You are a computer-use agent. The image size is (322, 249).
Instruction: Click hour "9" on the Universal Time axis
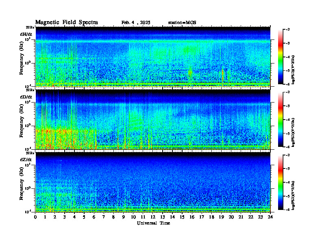(x=124, y=217)
